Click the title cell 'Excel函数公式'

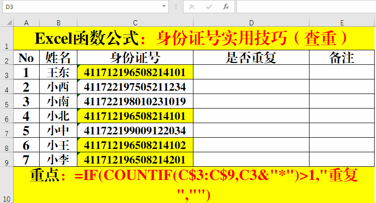194,38
